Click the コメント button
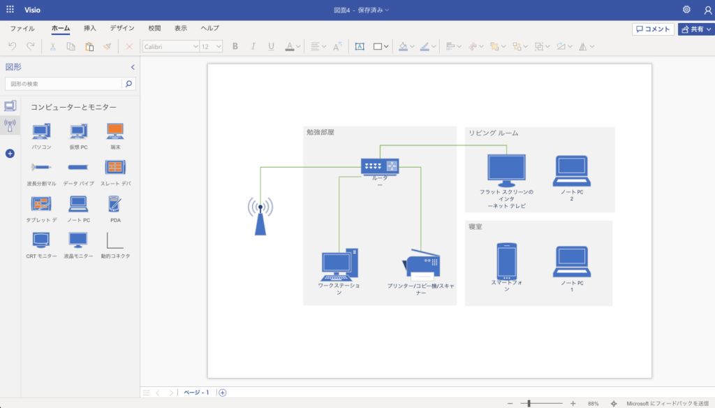The width and height of the screenshot is (715, 408). pos(653,29)
